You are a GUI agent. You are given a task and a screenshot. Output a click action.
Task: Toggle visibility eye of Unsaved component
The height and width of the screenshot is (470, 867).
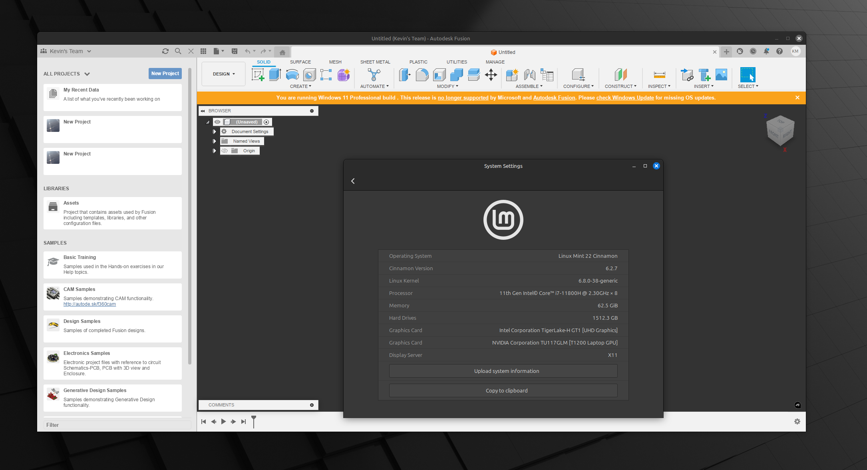(217, 122)
